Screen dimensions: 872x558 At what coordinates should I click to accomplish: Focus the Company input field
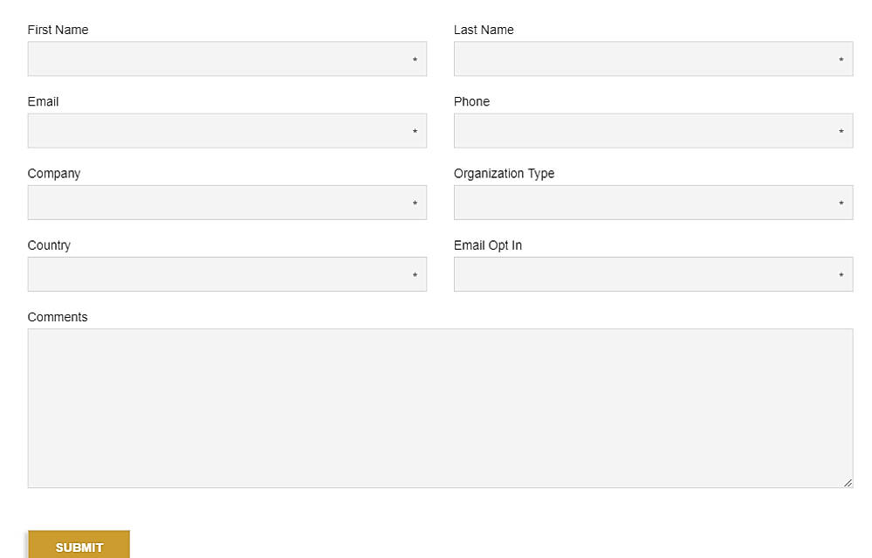click(227, 202)
